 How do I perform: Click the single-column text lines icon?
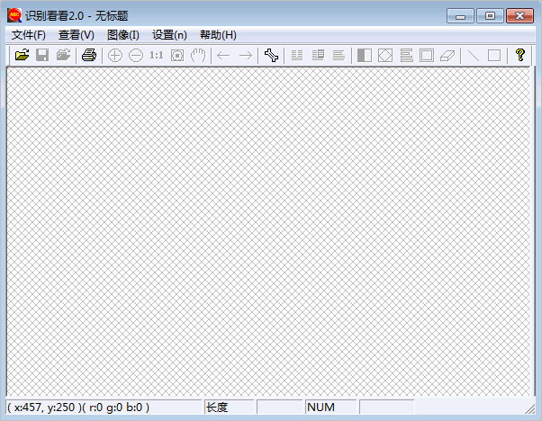point(339,55)
